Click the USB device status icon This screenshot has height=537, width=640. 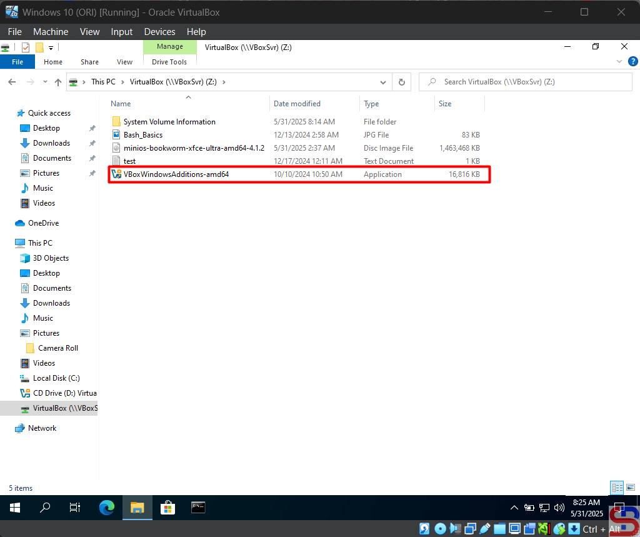484,529
